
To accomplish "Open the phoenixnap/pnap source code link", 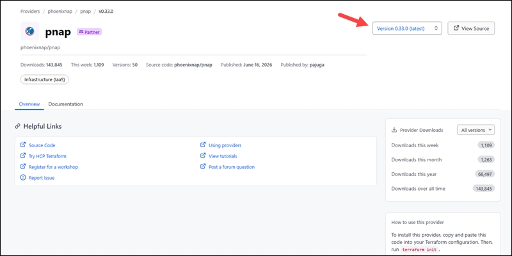I will 193,65.
